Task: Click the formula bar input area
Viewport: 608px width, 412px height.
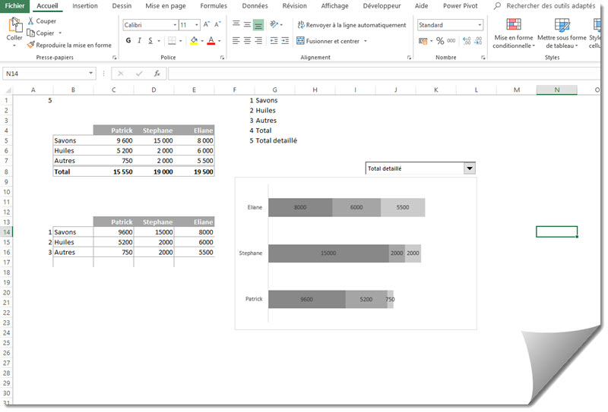Action: (384, 74)
